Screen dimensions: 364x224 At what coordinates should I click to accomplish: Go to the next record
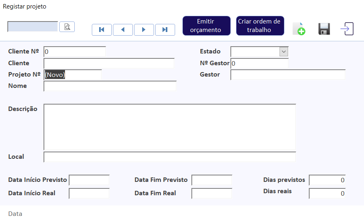click(144, 30)
